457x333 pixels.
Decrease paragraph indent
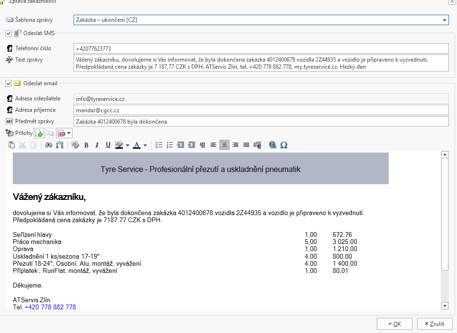181,145
